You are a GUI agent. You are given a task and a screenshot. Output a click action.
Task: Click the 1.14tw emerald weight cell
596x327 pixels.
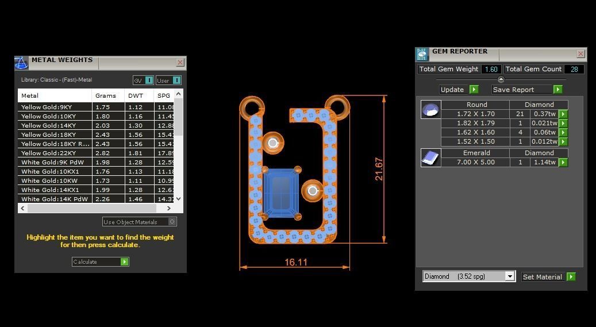tap(545, 162)
